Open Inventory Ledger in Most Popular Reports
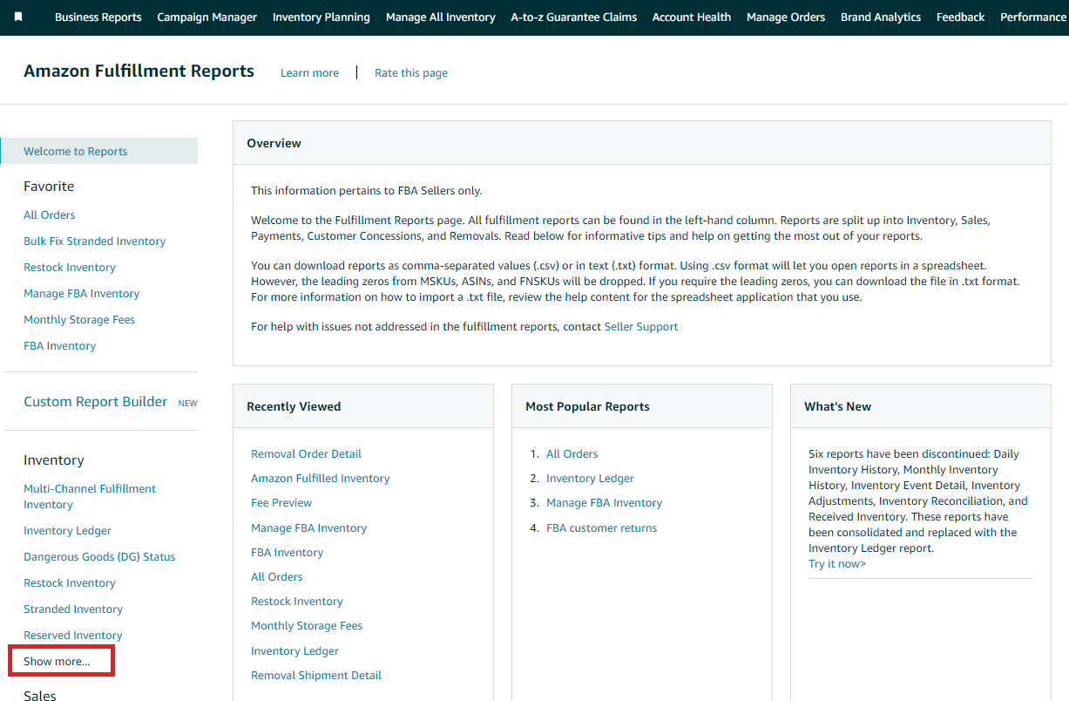 (591, 479)
